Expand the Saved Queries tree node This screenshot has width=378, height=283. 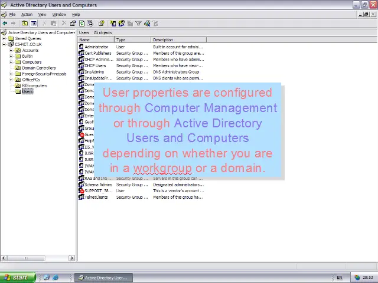[4, 38]
